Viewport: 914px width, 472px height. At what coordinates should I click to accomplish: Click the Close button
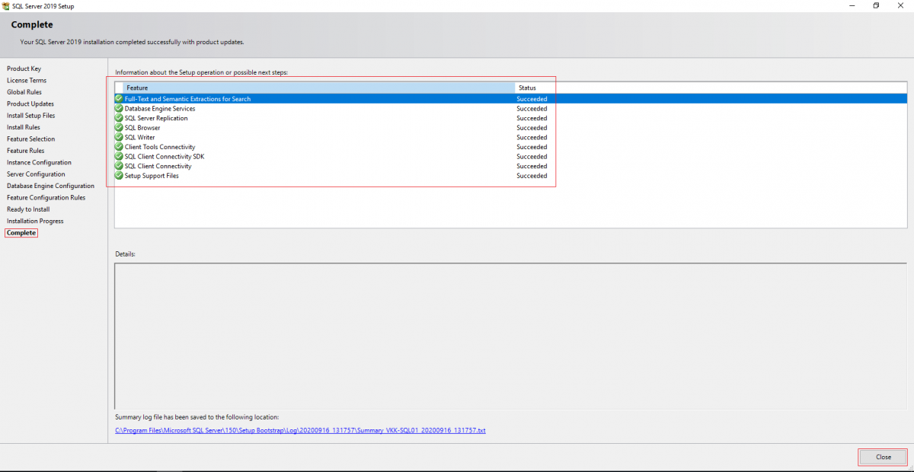883,457
